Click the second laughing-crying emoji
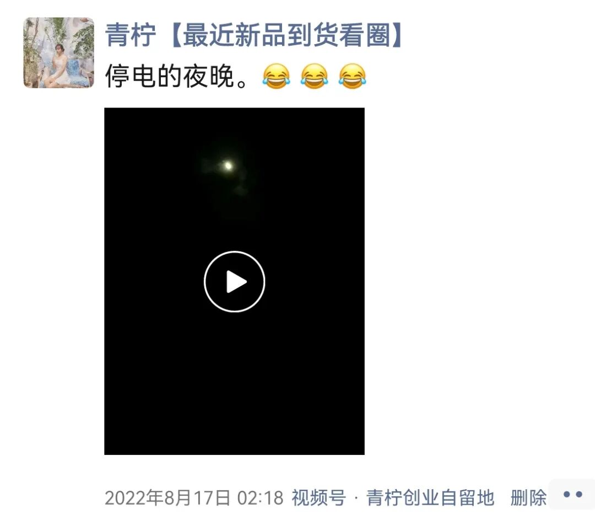Image resolution: width=595 pixels, height=530 pixels. click(314, 76)
